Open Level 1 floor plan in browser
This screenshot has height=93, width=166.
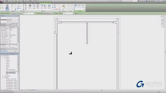click(x=8, y=59)
